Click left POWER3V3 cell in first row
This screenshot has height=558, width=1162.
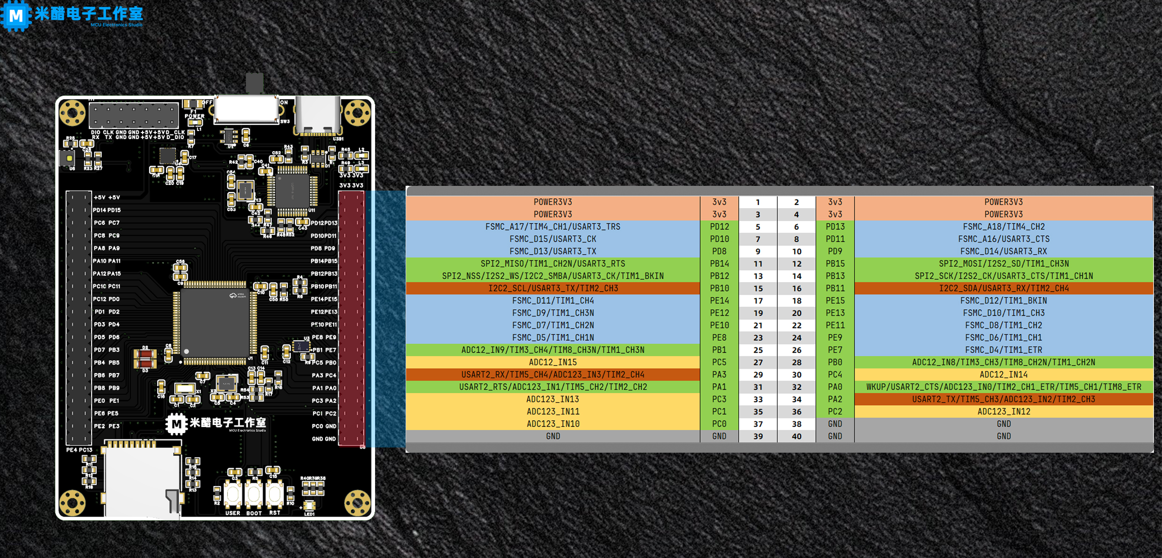tap(552, 202)
